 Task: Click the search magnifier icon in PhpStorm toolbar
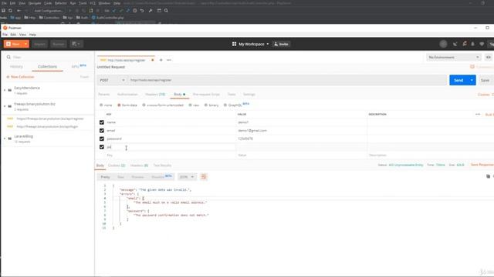[x=166, y=11]
